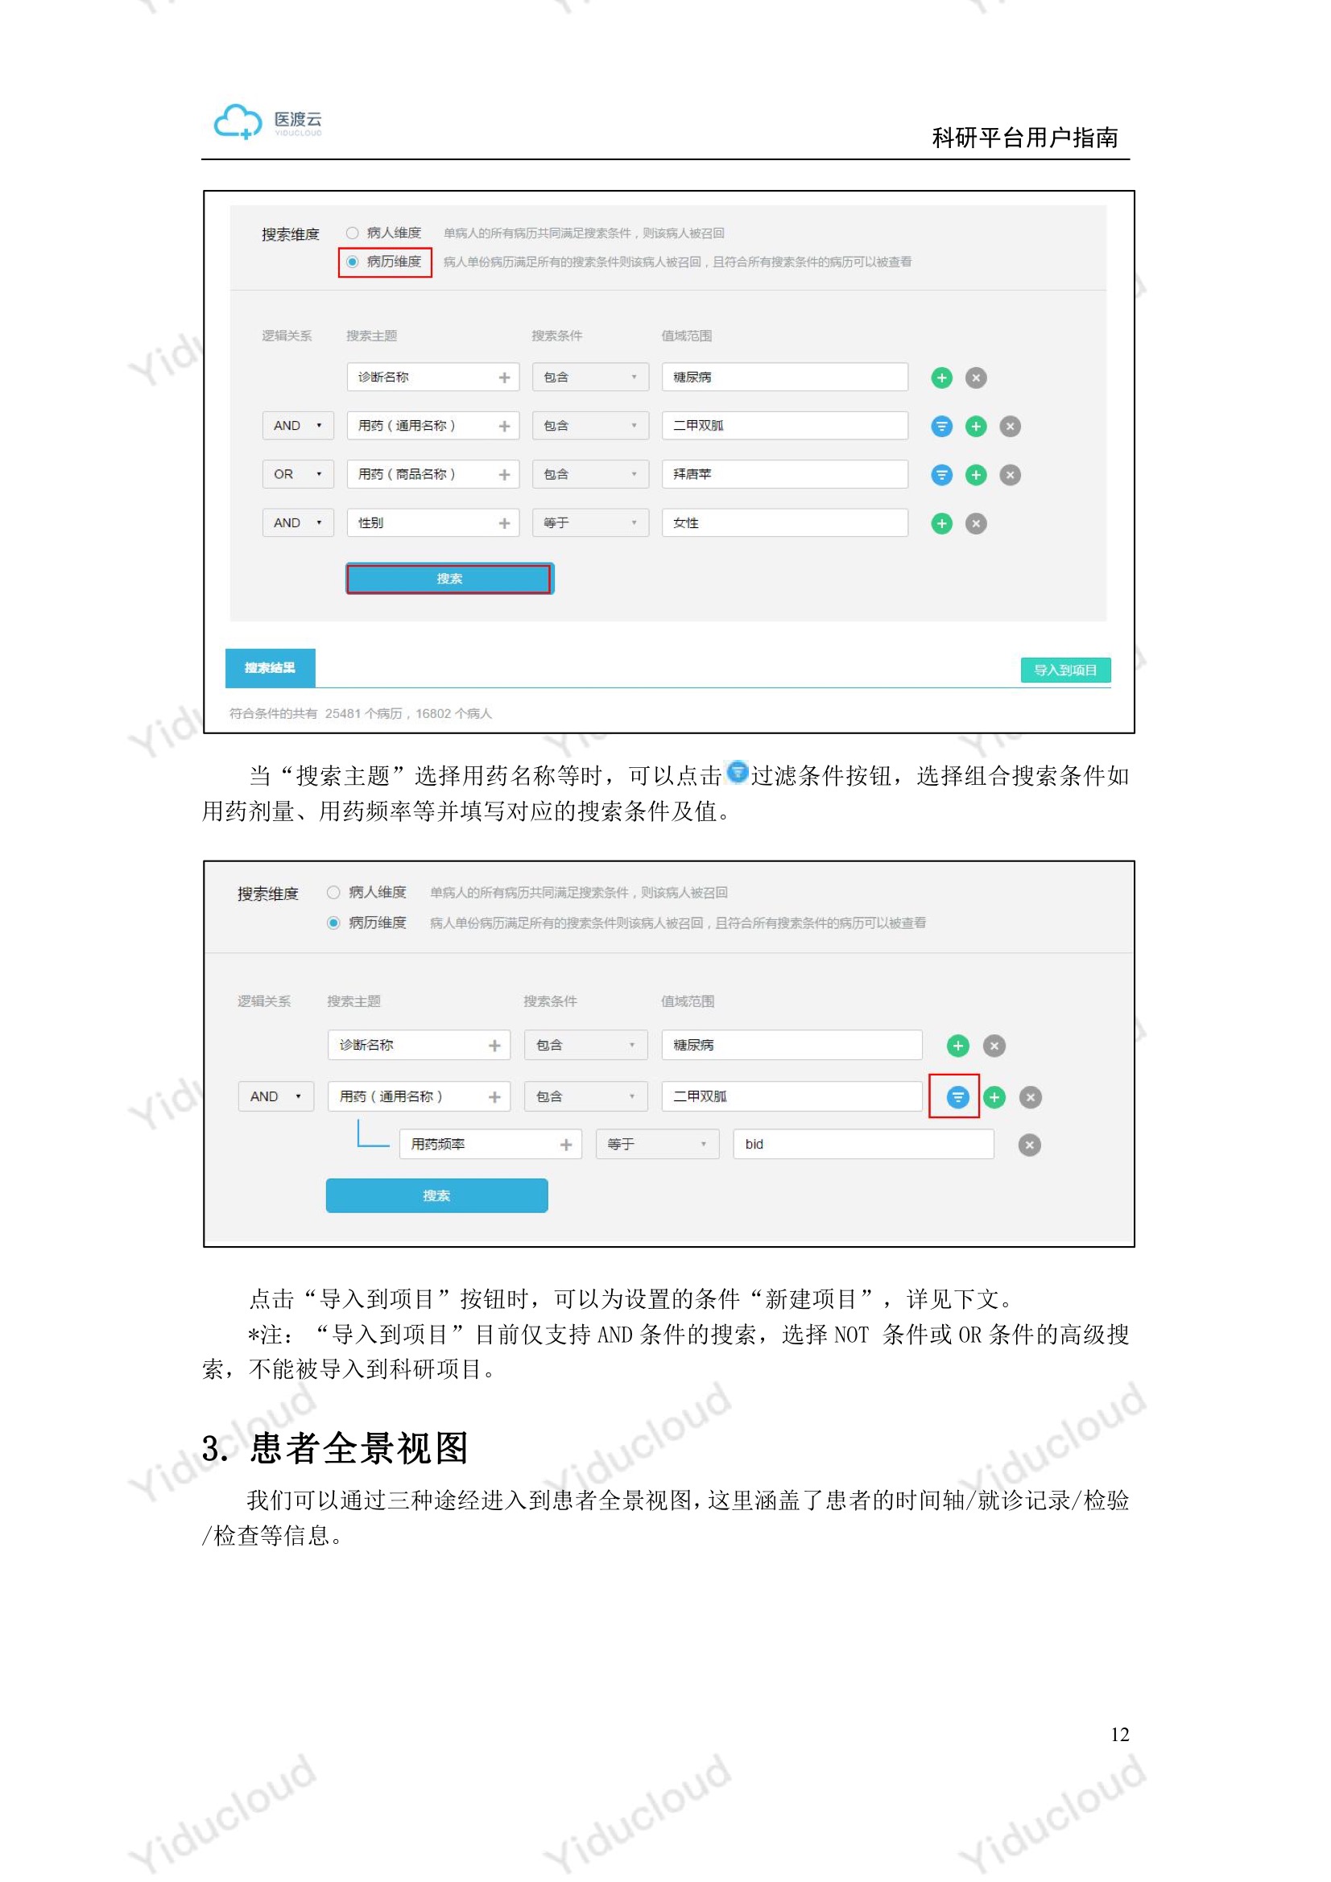Switch to the 搜索结果 tab
Viewport: 1331px width, 1882px height.
click(270, 668)
